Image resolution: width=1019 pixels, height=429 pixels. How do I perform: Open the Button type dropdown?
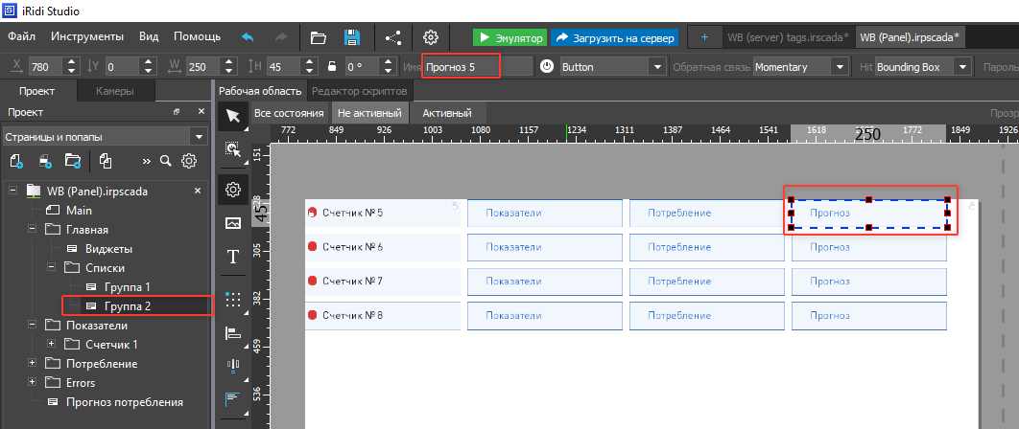(612, 67)
